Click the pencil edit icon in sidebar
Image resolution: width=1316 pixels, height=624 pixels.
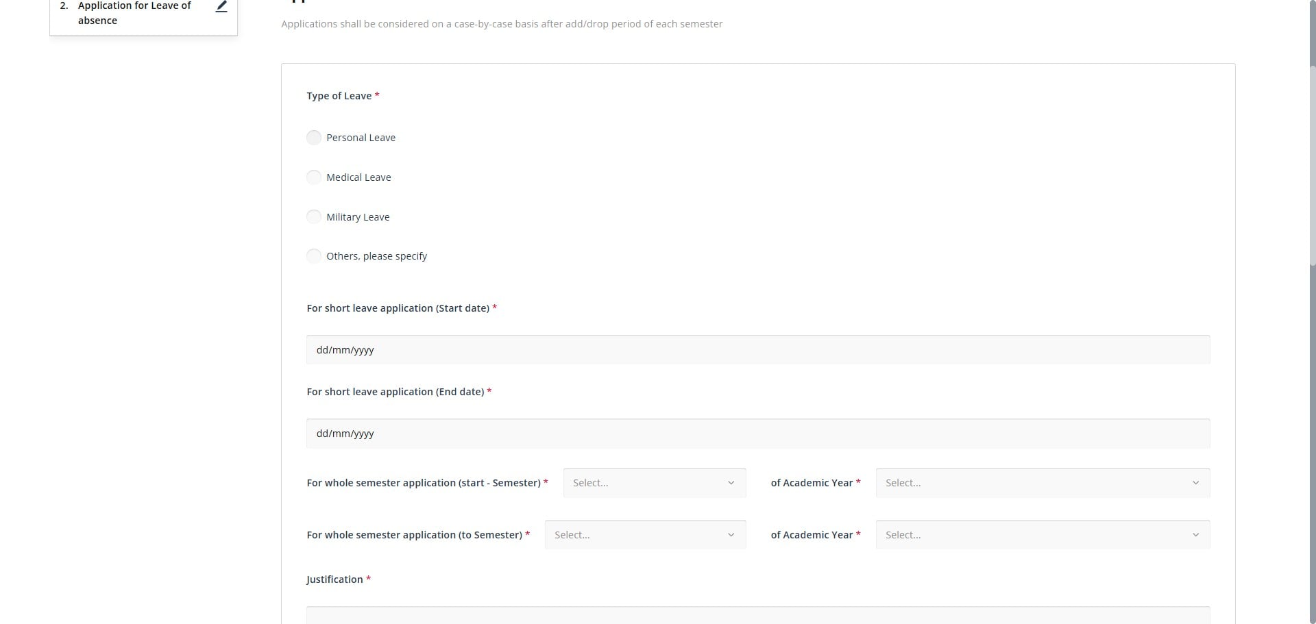coord(221,6)
